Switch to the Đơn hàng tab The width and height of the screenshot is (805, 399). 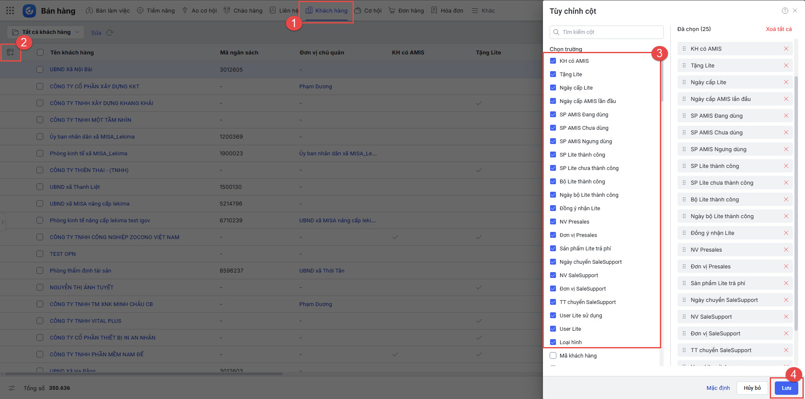click(x=406, y=10)
